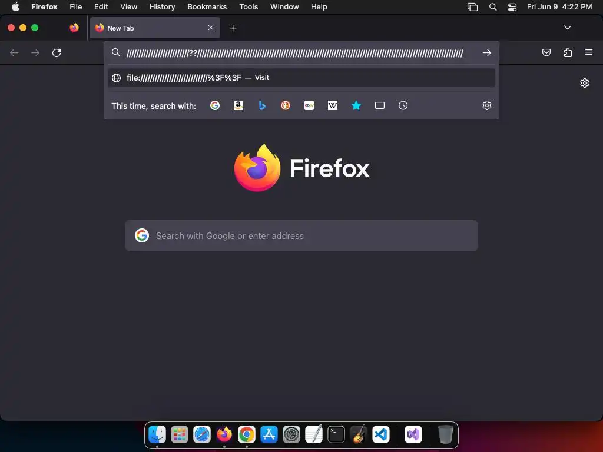Open the View menu
Screen dimensions: 603x452
pyautogui.click(x=128, y=6)
